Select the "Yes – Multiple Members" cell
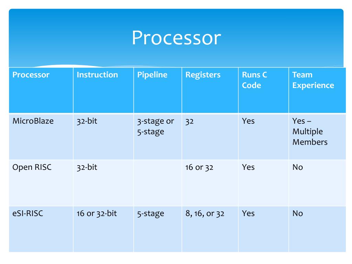The image size is (352, 264). click(317, 137)
